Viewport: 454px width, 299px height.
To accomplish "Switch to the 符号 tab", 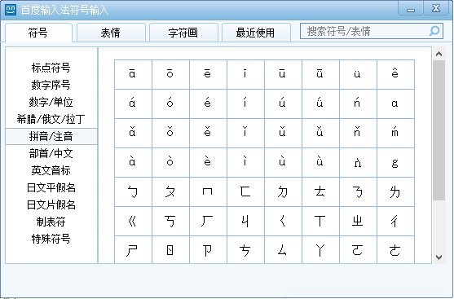I will click(x=38, y=33).
